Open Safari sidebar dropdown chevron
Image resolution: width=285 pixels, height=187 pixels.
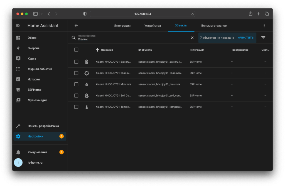coord(42,14)
